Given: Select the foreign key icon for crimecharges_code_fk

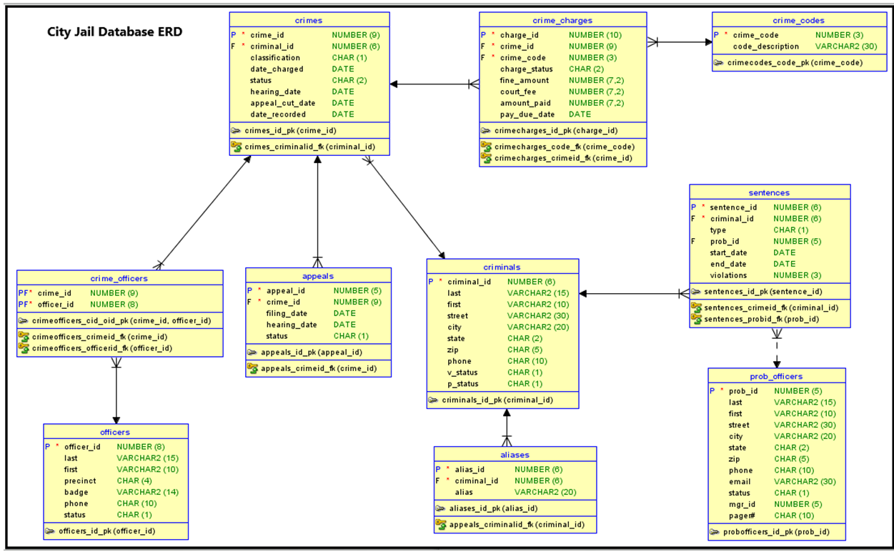Looking at the screenshot, I should click(487, 147).
